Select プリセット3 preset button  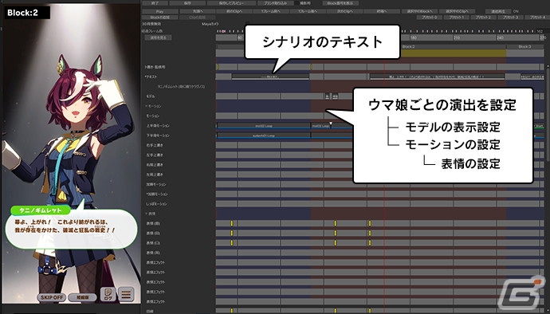[510, 18]
